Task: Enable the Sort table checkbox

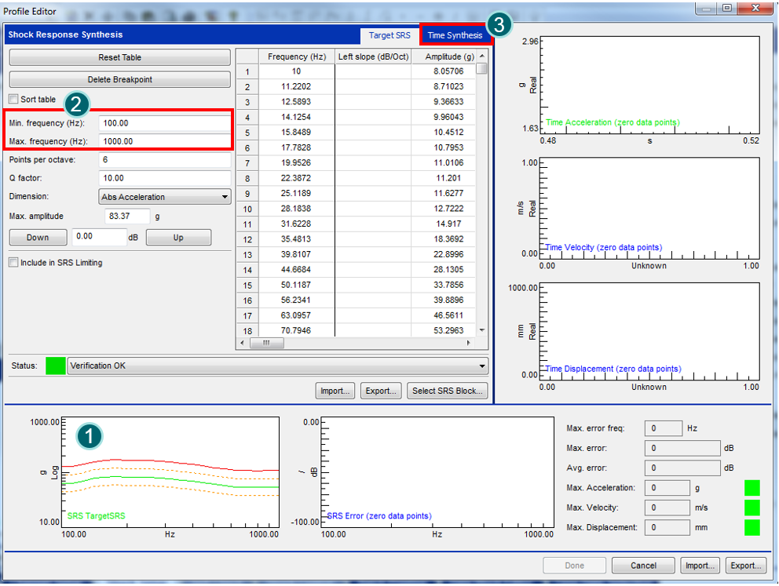Action: point(13,100)
